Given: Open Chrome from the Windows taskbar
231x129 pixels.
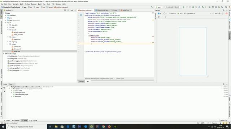Looking at the screenshot, I should tap(103, 126).
